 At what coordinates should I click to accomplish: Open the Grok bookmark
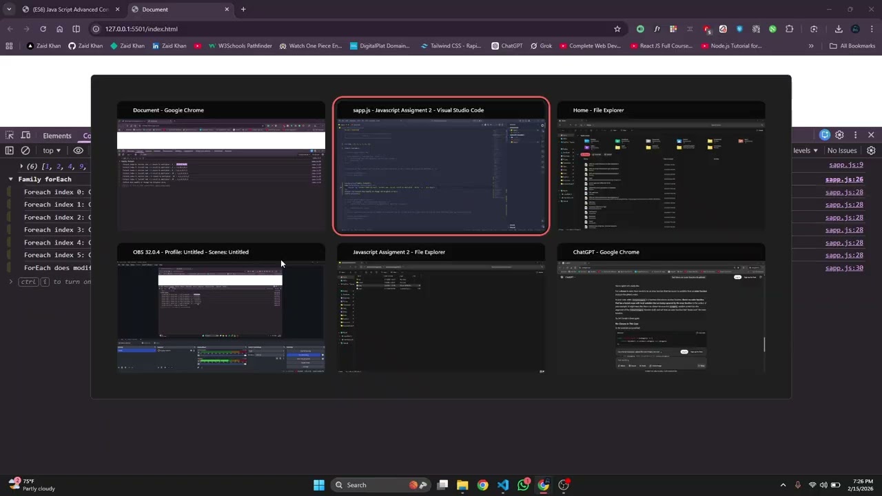(x=542, y=46)
